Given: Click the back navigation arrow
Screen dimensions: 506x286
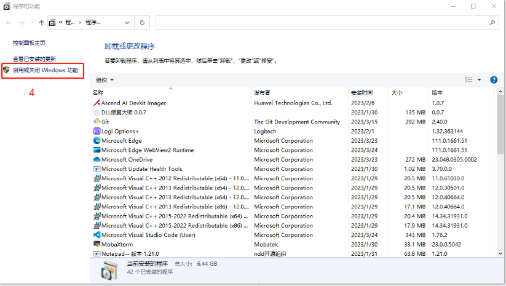Looking at the screenshot, I should [x=9, y=23].
